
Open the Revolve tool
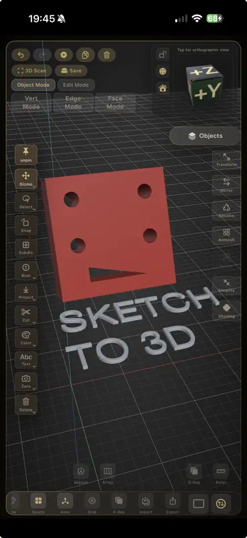pos(226,210)
